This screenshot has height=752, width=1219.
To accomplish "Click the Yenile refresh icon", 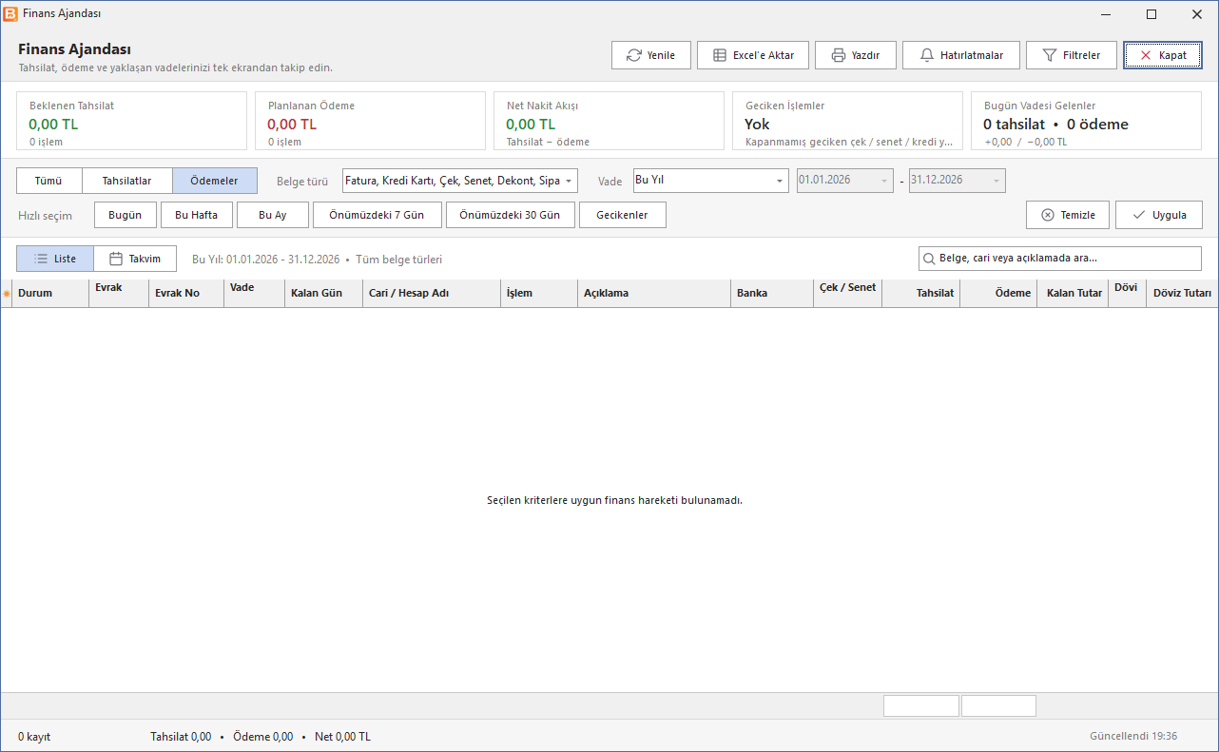I will (x=633, y=55).
